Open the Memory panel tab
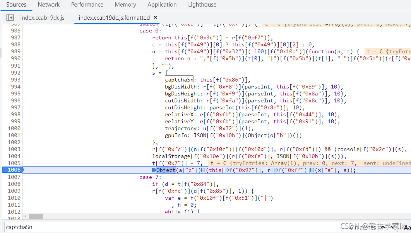 coord(125,5)
